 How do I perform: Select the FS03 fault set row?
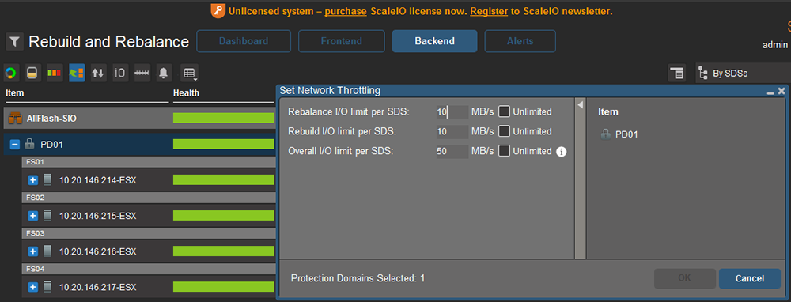(x=149, y=233)
